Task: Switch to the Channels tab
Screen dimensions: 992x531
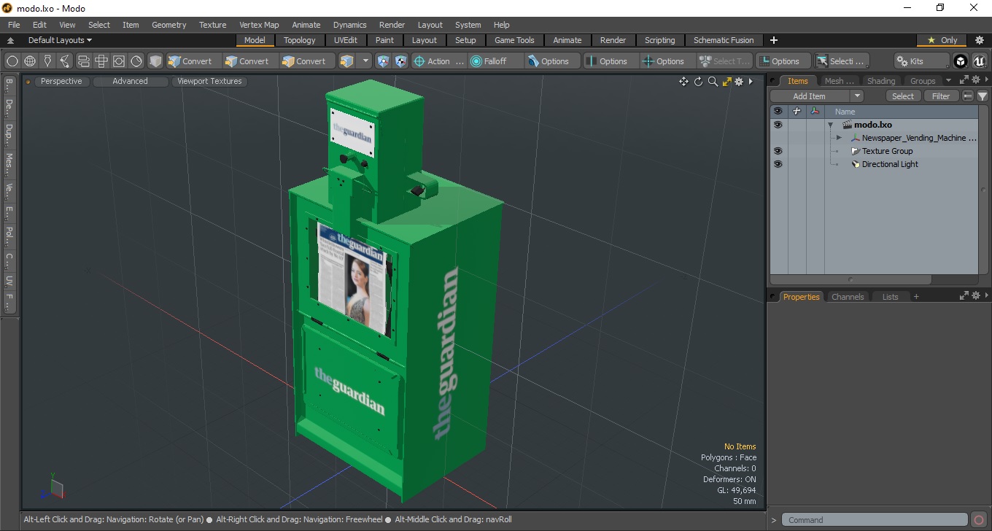Action: click(848, 297)
